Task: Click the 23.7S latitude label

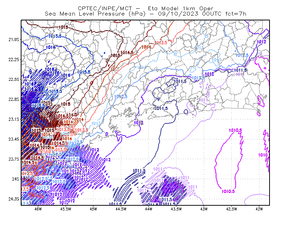Action: point(14,159)
